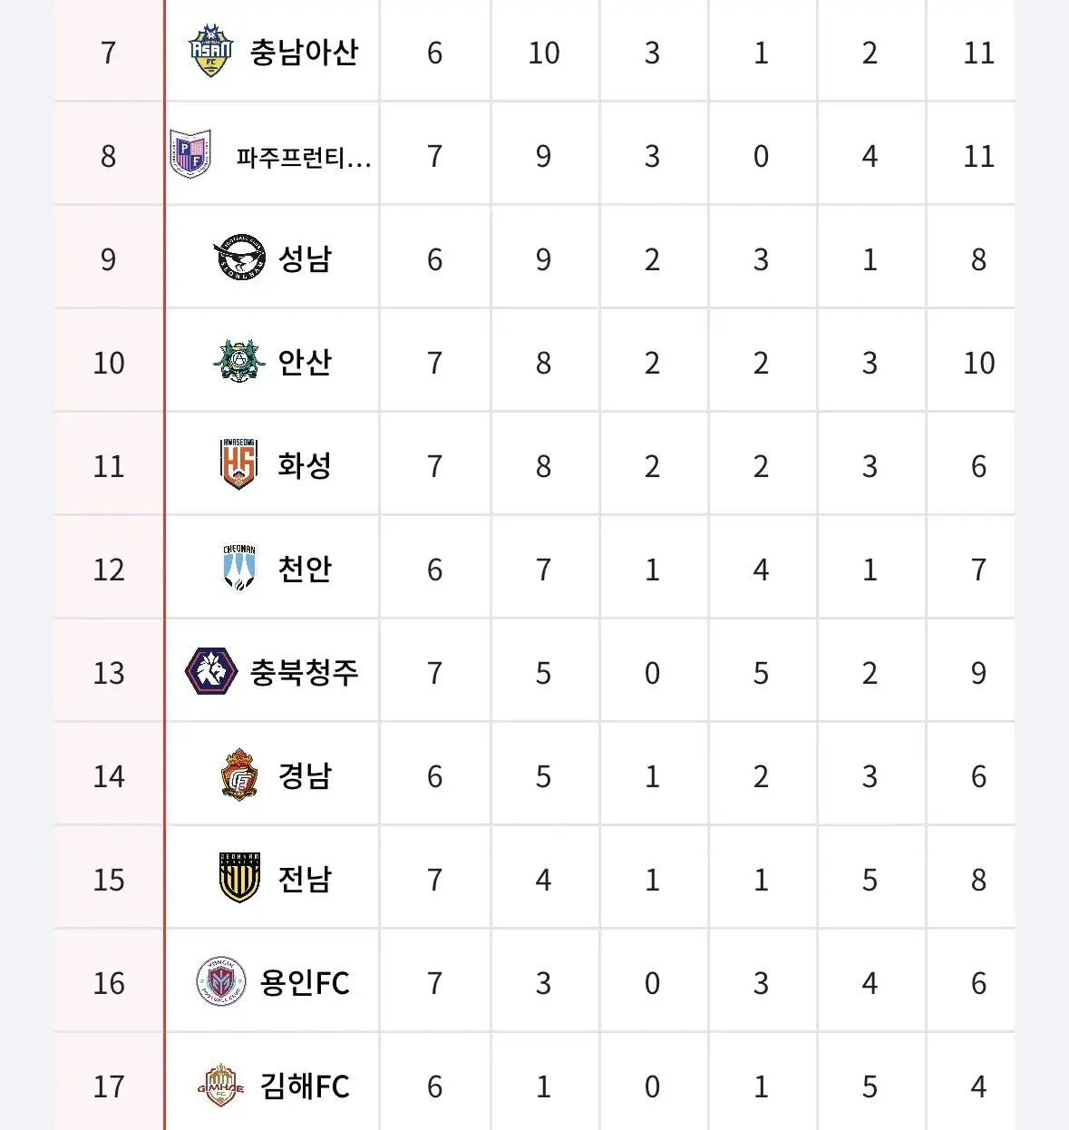
Task: Open the 충남아산 team name link
Action: coord(304,52)
